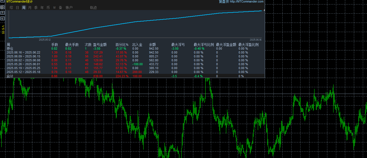This screenshot has width=367, height=158.
Task: Click the 最大浮亏比例 column header
Action: 204,45
